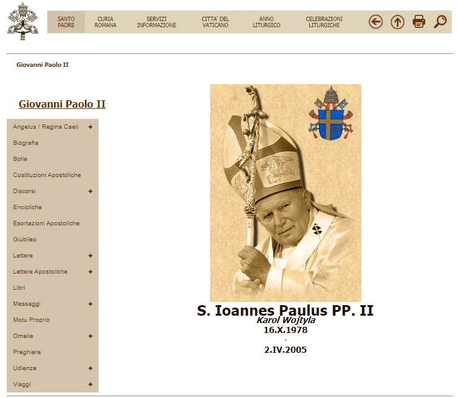Click the Lettere Apostoliche label
Viewport: 458px width, 398px height.
[40, 272]
